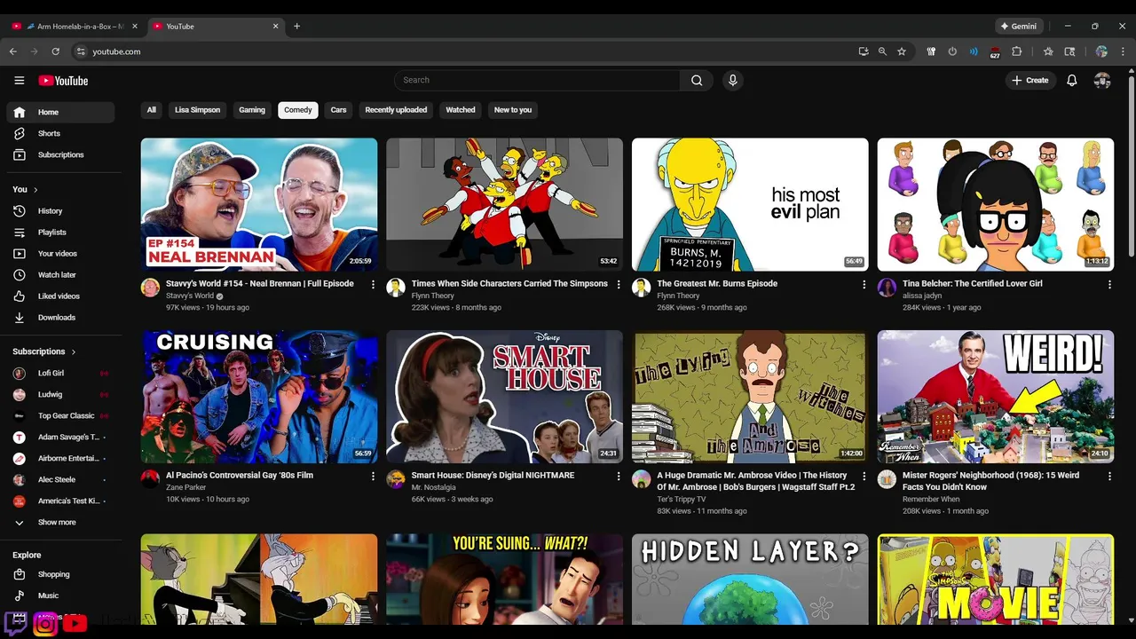Open Subscriptions in the sidebar
This screenshot has height=639, width=1136.
(x=60, y=154)
